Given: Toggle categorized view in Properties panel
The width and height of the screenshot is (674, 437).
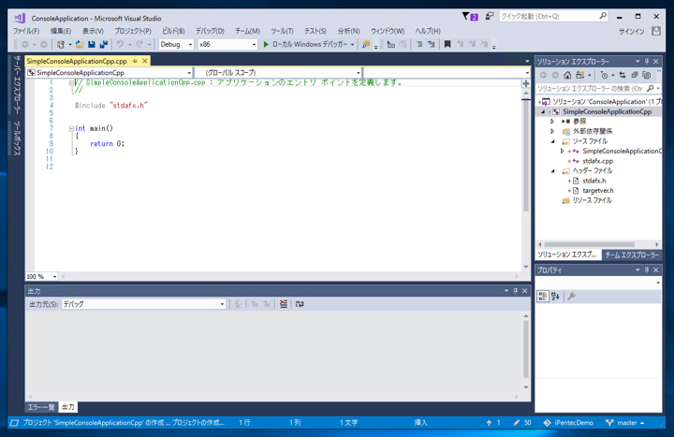Looking at the screenshot, I should click(542, 297).
